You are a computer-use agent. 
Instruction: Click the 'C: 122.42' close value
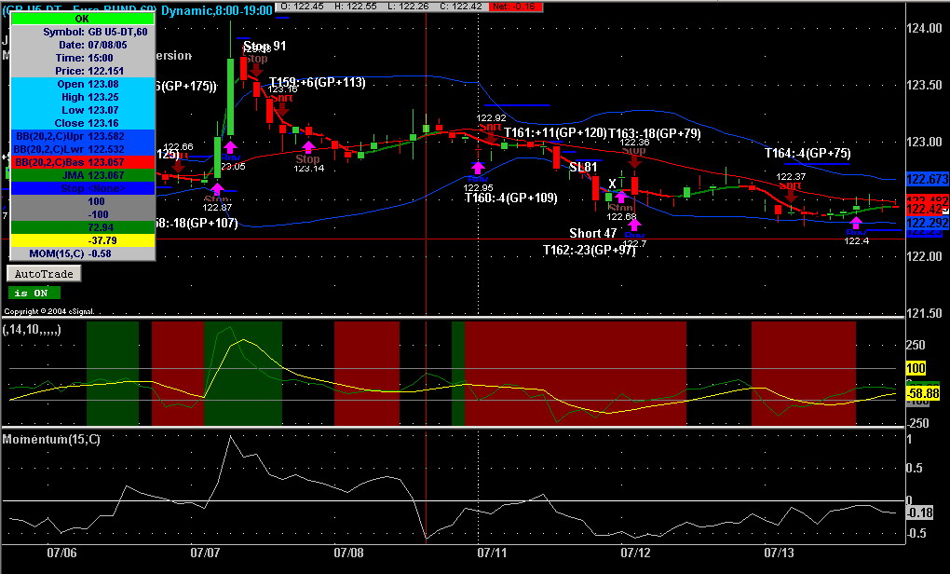[461, 7]
